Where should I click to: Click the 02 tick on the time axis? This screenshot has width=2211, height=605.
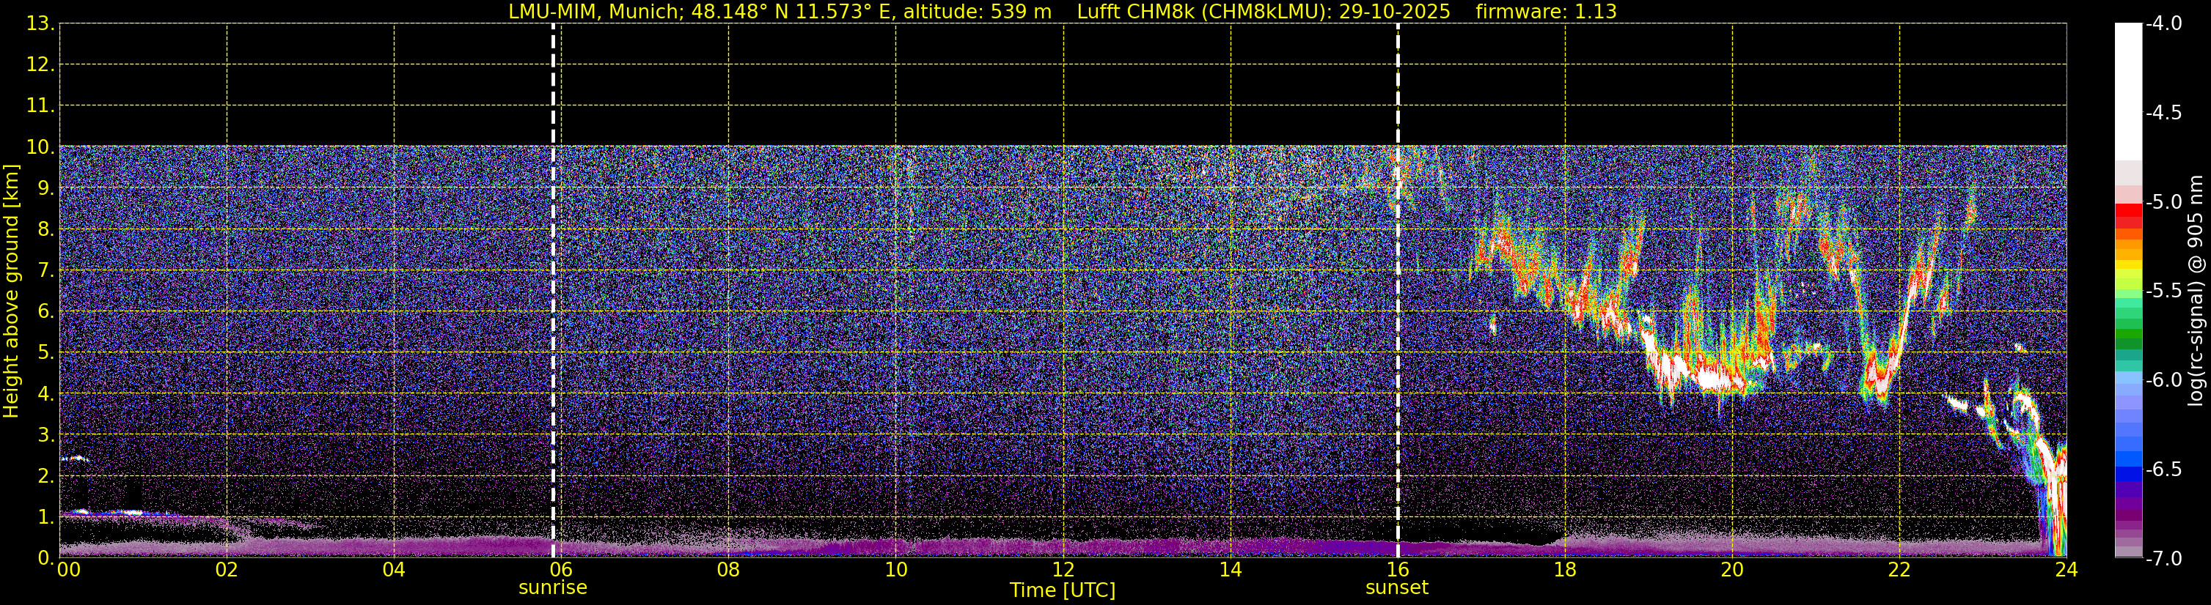click(227, 570)
